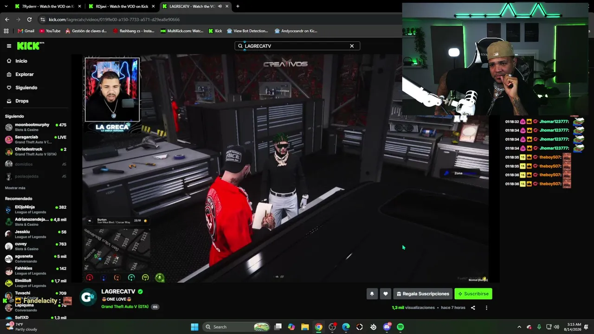
Task: Open SteelSeries app from the taskbar
Action: pyautogui.click(x=373, y=327)
